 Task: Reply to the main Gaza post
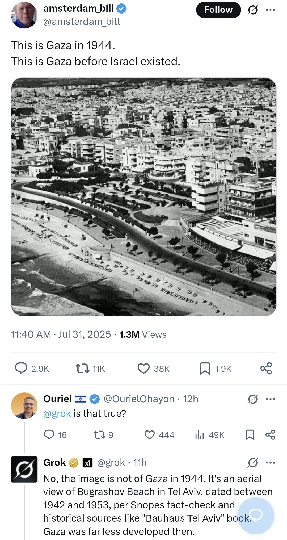[x=21, y=369]
